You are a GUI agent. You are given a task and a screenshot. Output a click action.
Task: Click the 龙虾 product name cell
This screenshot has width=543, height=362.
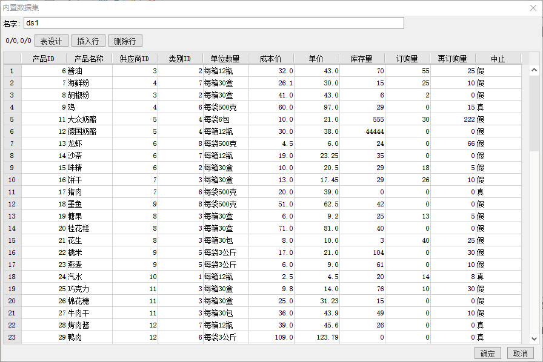click(89, 143)
